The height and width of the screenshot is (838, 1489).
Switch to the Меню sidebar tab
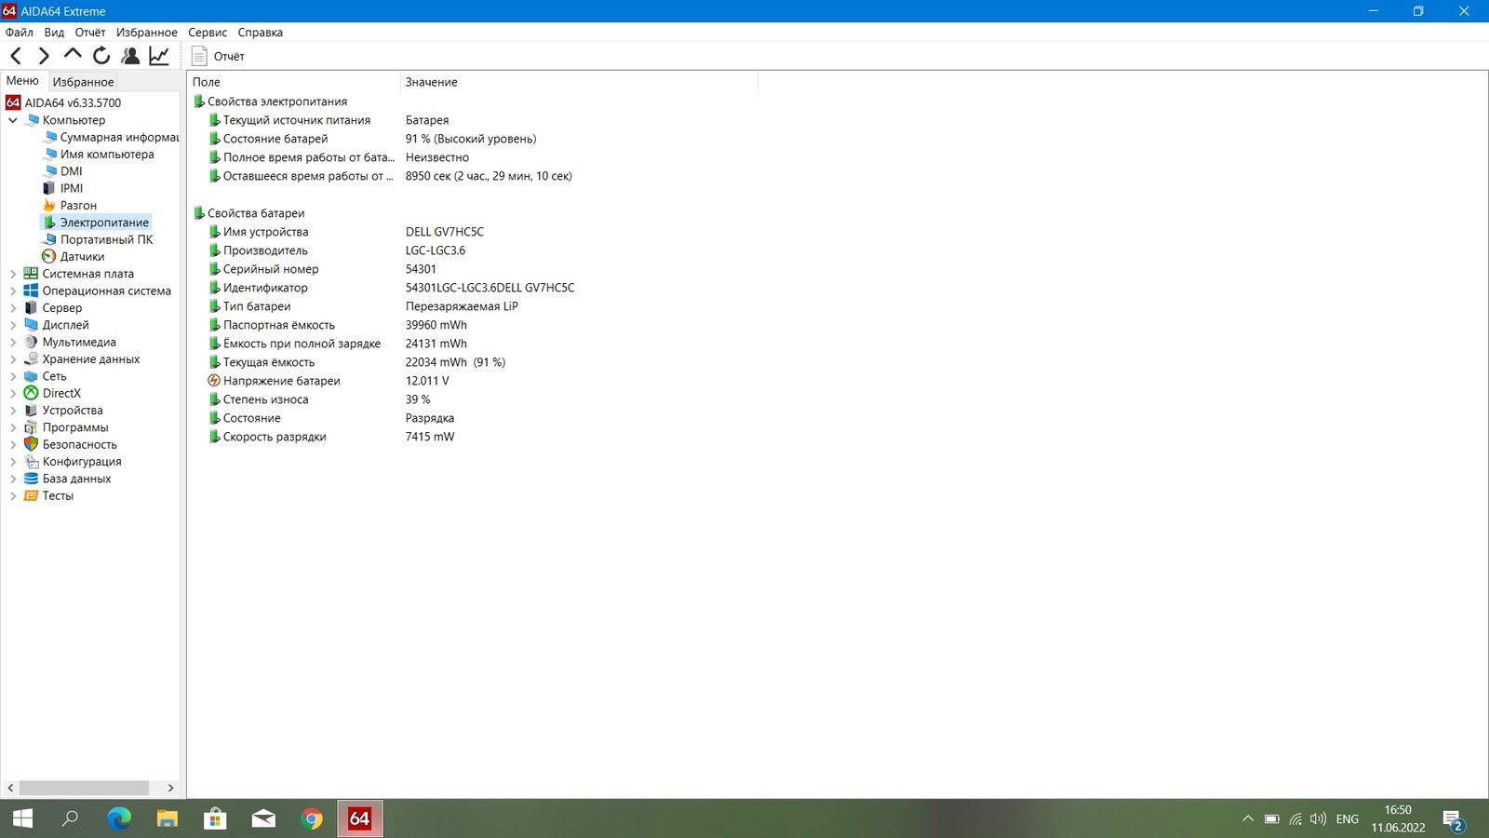(x=22, y=81)
